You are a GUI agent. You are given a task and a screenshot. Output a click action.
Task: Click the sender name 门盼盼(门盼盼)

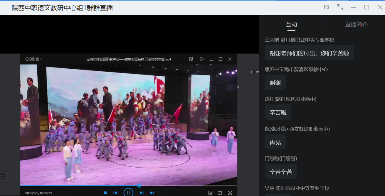pos(281,158)
